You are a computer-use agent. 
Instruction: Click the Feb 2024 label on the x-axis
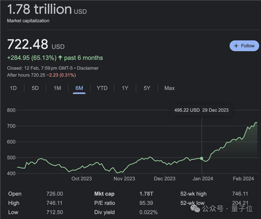pos(242,178)
